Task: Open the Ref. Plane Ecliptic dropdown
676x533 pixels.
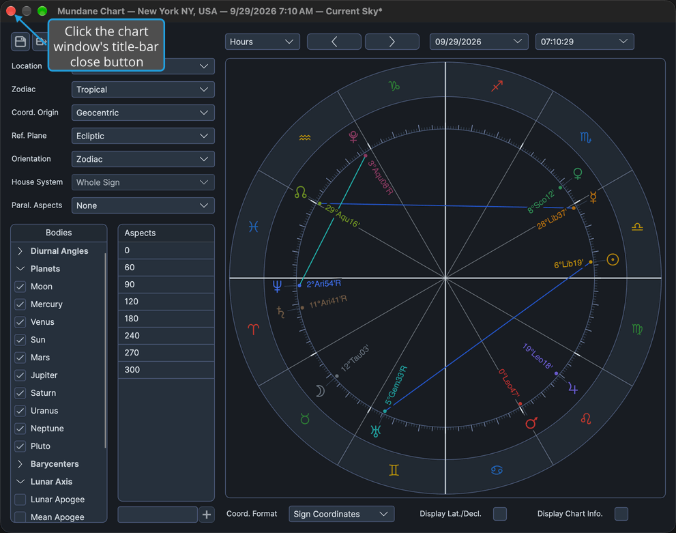Action: coord(143,136)
